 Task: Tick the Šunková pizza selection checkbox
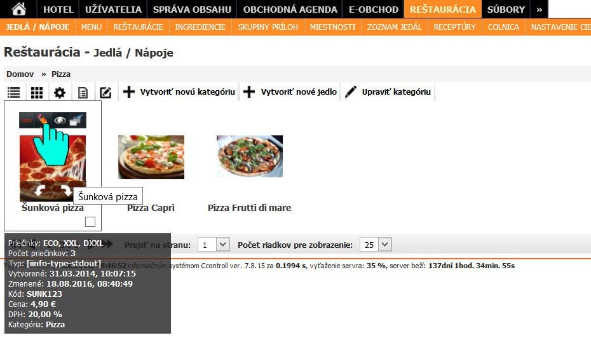coord(90,222)
